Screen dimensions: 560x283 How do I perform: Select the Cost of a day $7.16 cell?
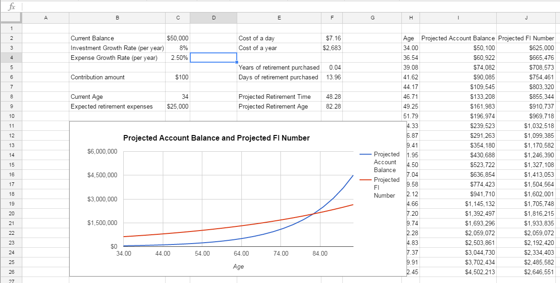point(332,38)
